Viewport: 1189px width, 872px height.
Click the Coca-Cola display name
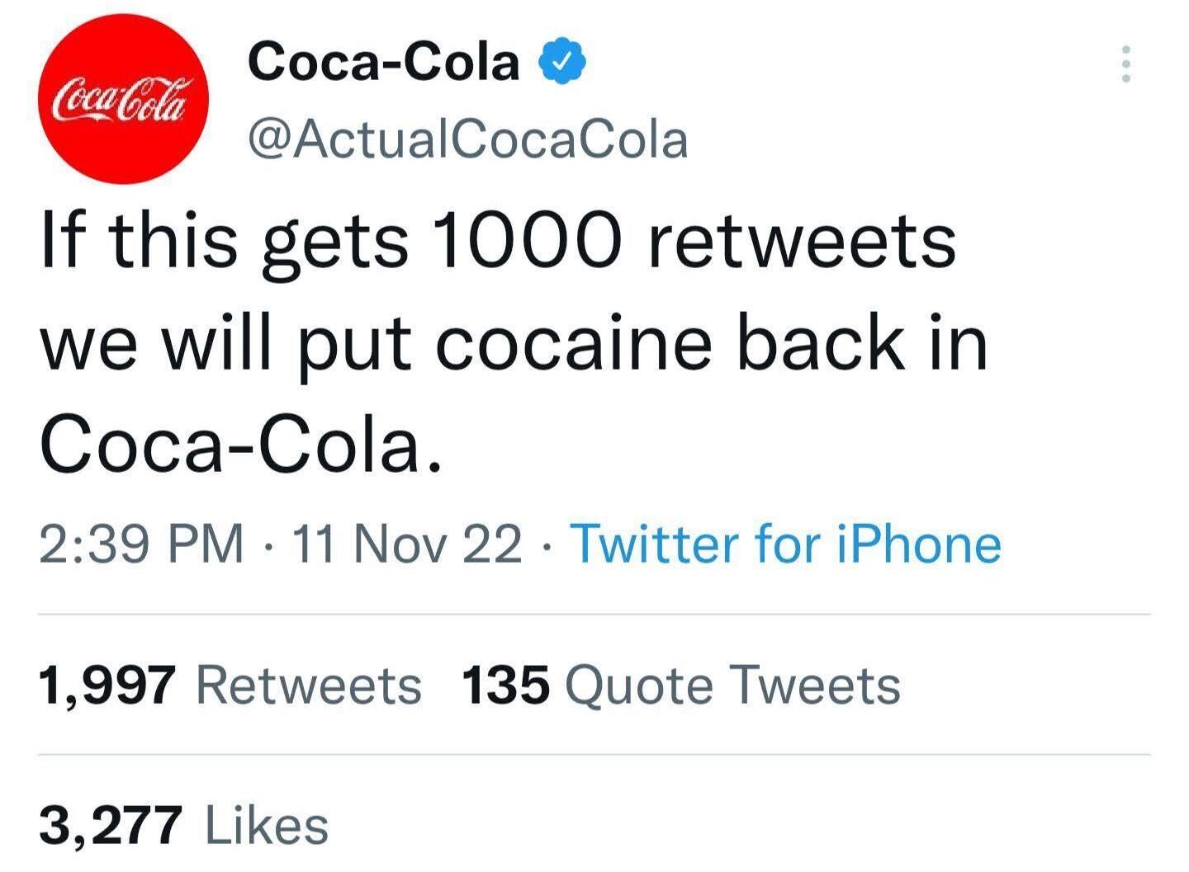384,61
